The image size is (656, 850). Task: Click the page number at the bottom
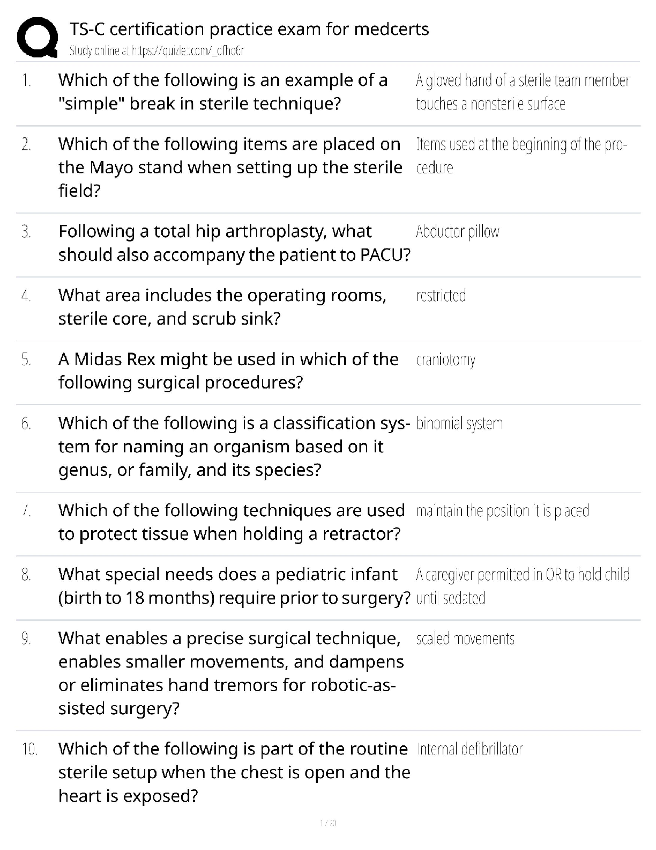[327, 823]
